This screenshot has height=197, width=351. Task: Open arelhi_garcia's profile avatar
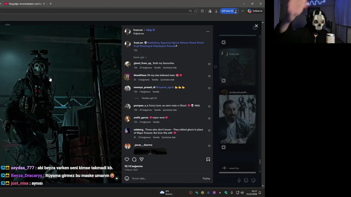tap(128, 119)
